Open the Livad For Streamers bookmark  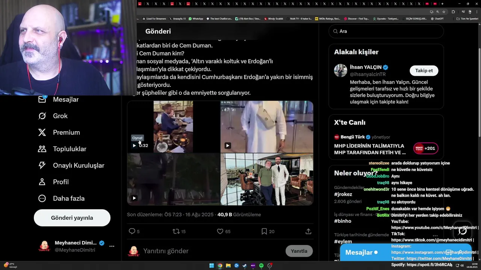tap(154, 18)
